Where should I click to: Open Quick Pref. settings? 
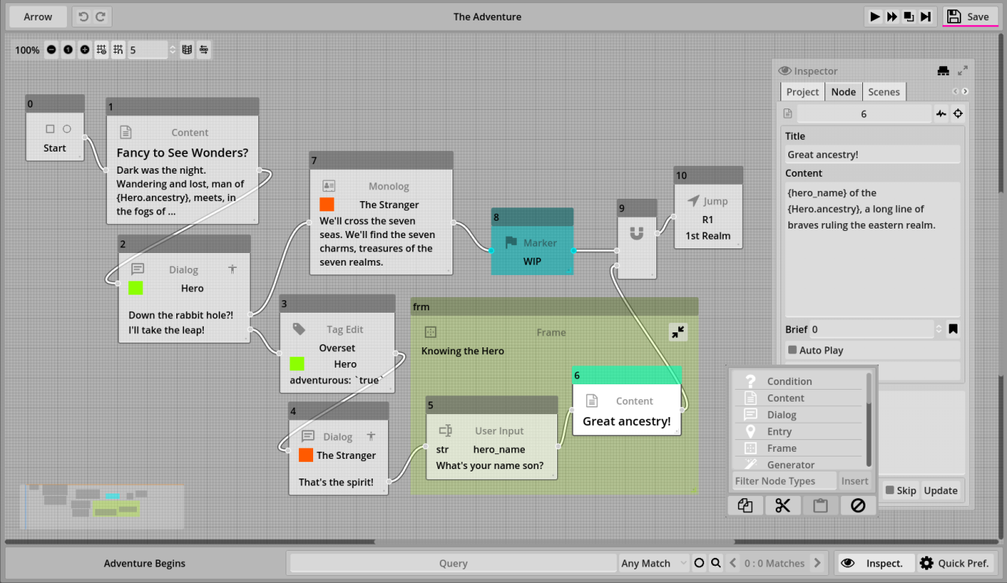955,563
